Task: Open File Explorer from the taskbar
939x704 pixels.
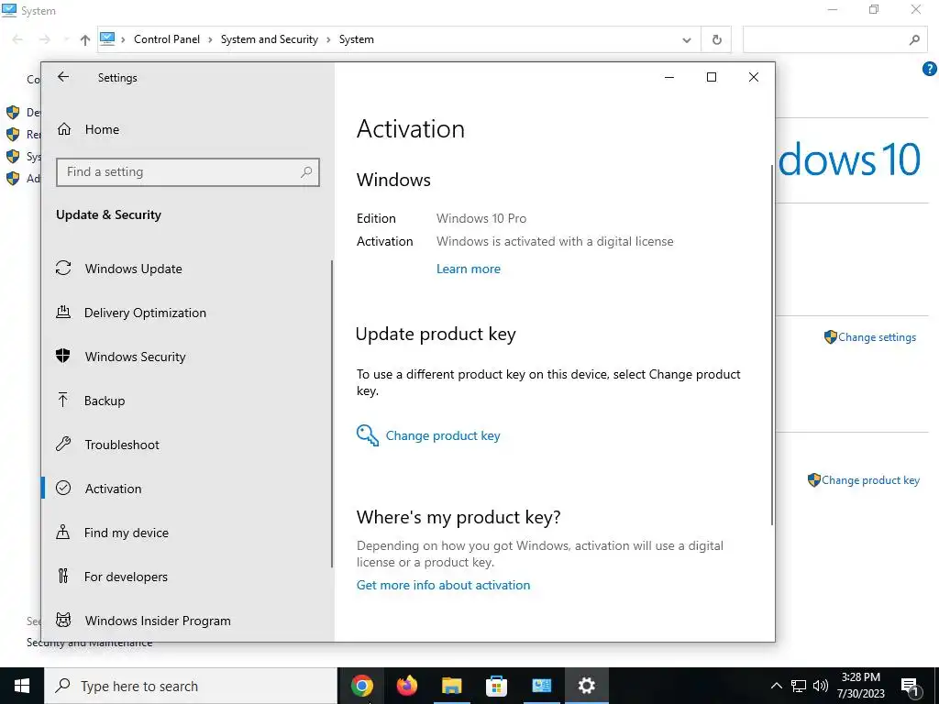Action: 452,686
